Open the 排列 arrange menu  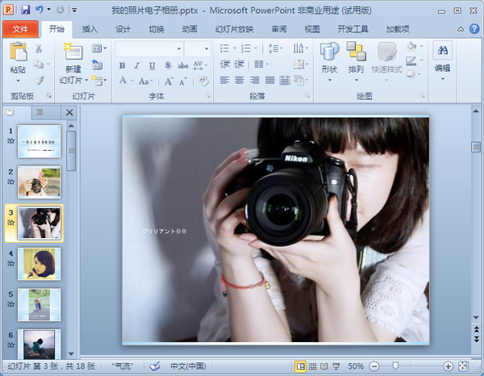click(x=356, y=62)
